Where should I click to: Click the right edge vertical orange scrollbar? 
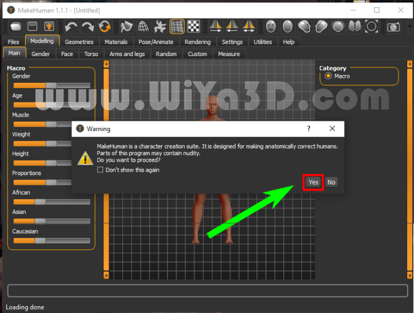tap(410, 169)
